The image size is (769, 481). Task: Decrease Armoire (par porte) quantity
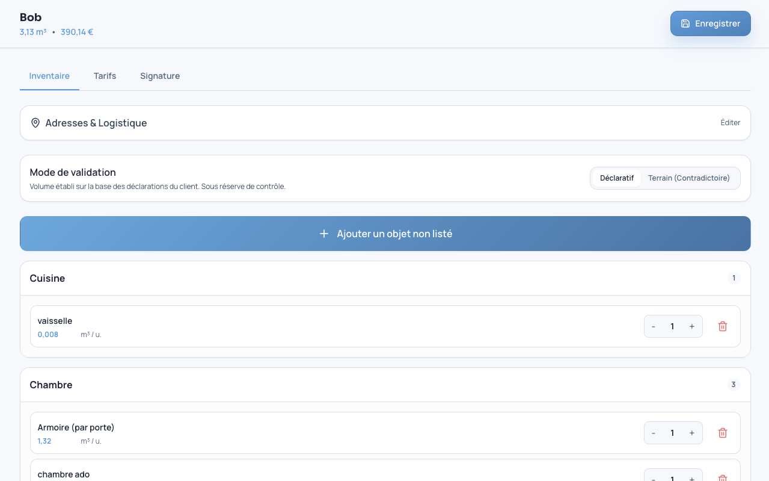654,433
